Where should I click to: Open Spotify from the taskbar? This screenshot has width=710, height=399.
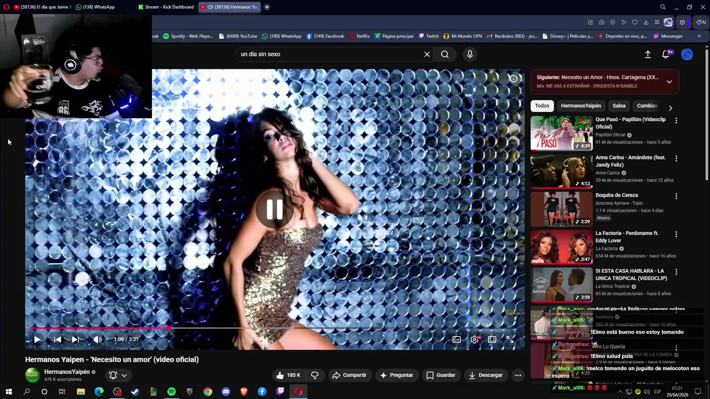pyautogui.click(x=171, y=392)
